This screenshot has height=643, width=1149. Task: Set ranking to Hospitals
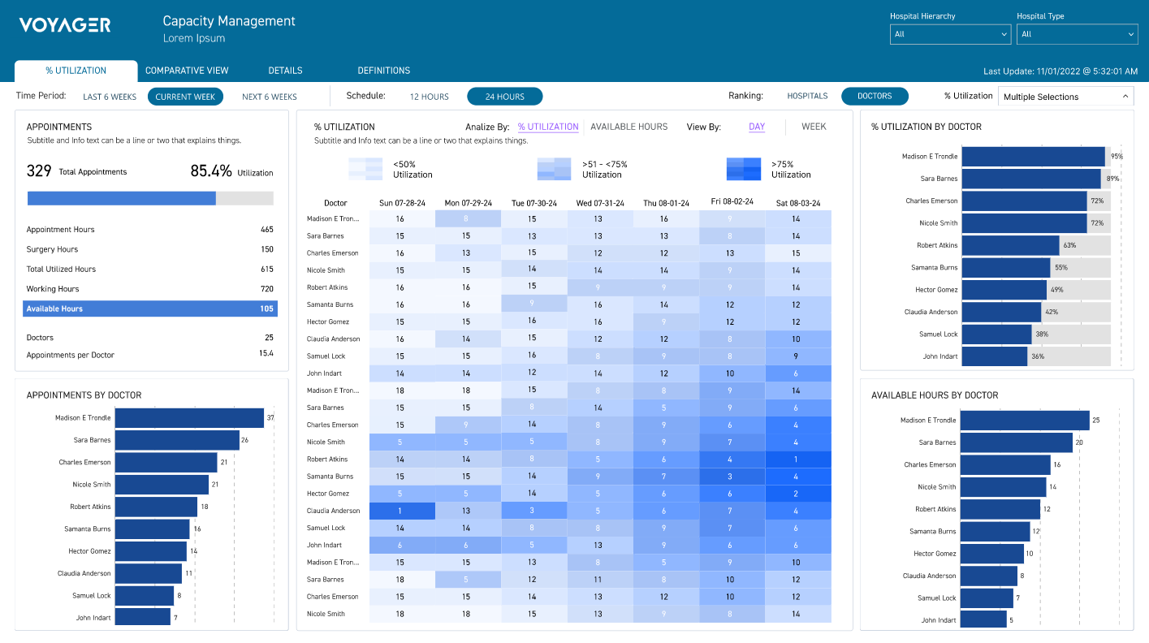pyautogui.click(x=807, y=96)
